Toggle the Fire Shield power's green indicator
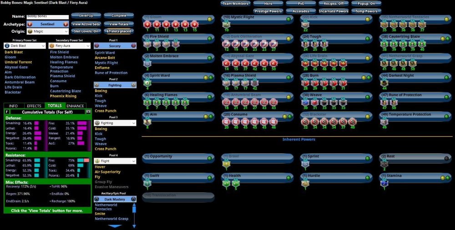This screenshot has width=455, height=230. [x=210, y=39]
